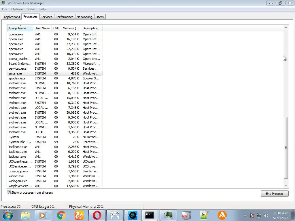The width and height of the screenshot is (295, 221).
Task: Switch to Opera browser taskbar icon
Action: [97, 215]
